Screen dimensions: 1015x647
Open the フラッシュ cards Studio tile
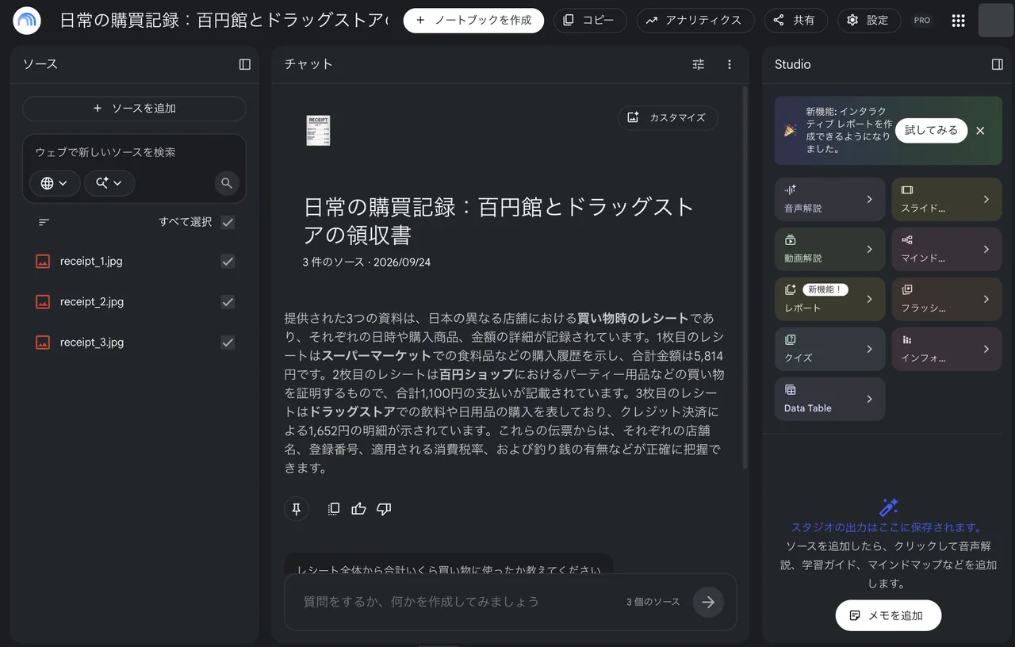pyautogui.click(x=947, y=299)
